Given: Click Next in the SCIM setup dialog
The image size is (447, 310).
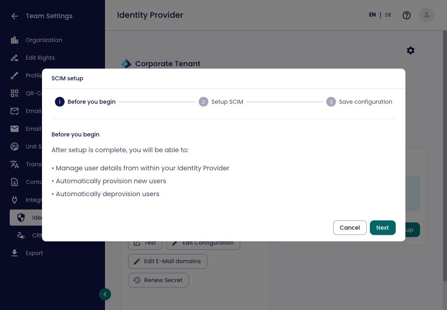Looking at the screenshot, I should pos(382,228).
